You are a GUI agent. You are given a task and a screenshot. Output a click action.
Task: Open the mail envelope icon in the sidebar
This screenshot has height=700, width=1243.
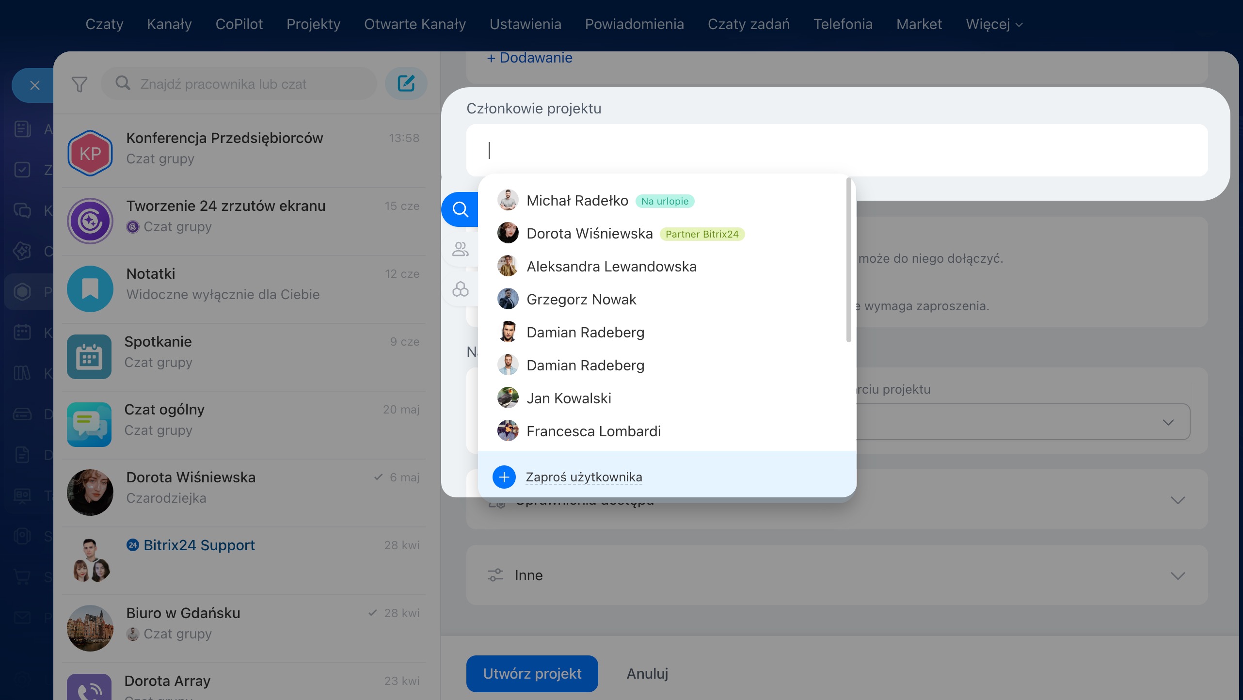[x=22, y=618]
